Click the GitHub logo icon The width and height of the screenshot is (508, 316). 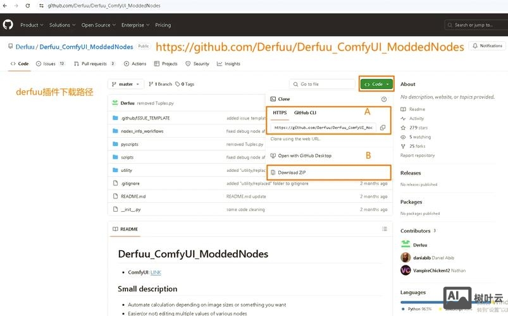point(8,25)
